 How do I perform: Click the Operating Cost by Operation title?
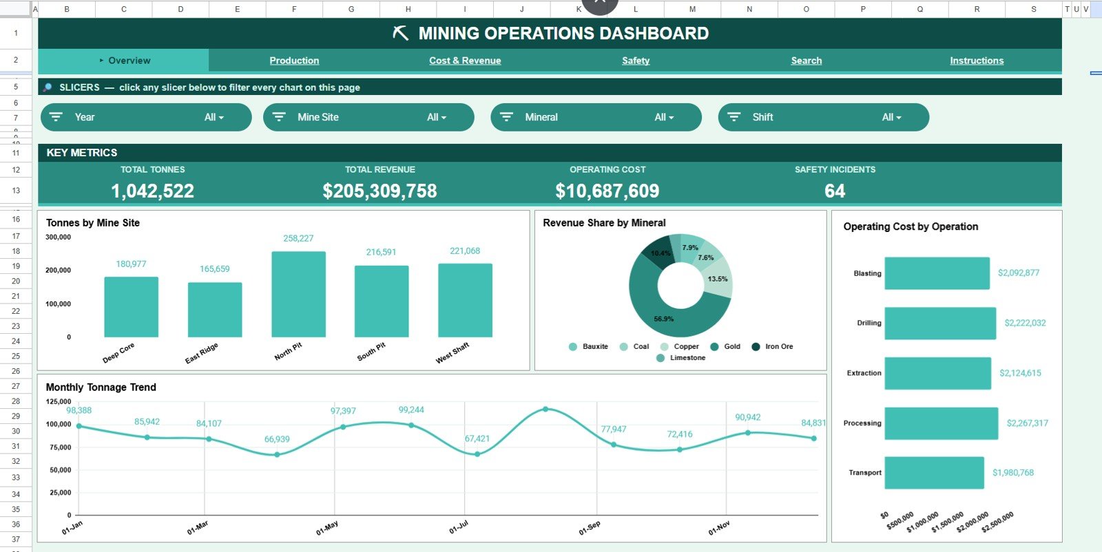pos(911,226)
